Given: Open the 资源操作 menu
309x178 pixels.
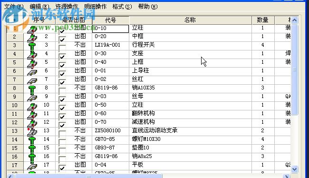Looking at the screenshot, I should pos(67,7).
